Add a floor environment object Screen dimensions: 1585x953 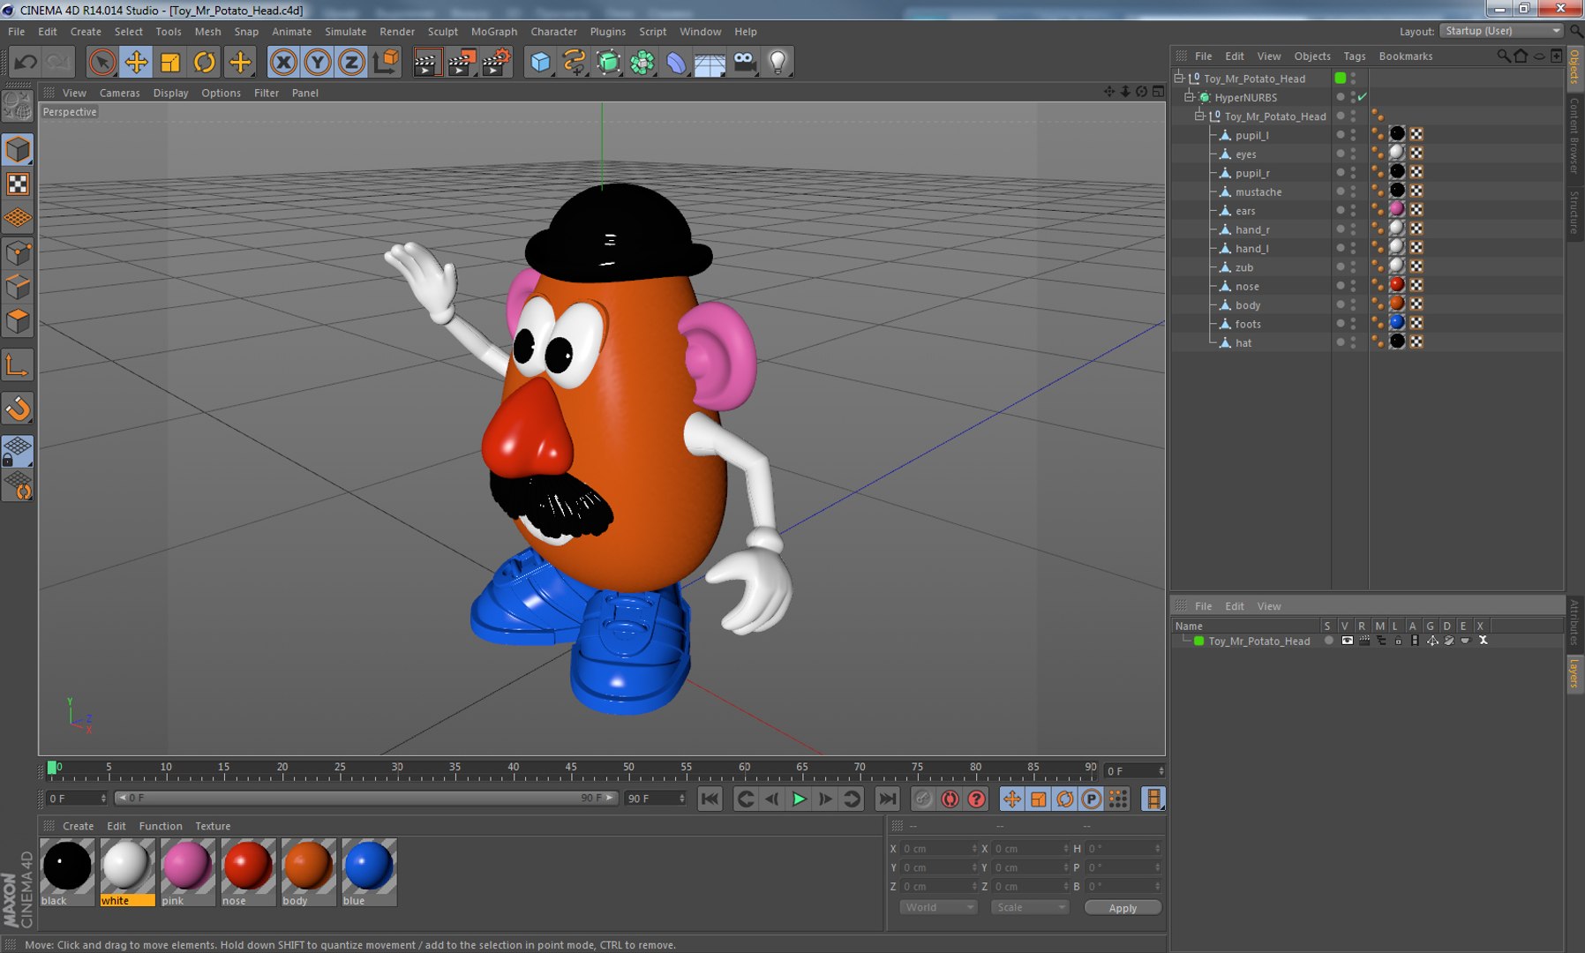coord(710,62)
